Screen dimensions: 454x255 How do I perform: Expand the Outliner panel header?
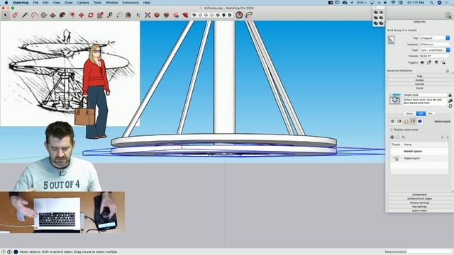419,84
